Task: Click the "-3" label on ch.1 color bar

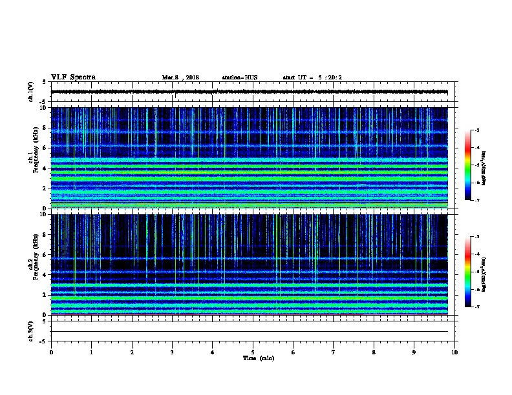Action: (x=476, y=130)
